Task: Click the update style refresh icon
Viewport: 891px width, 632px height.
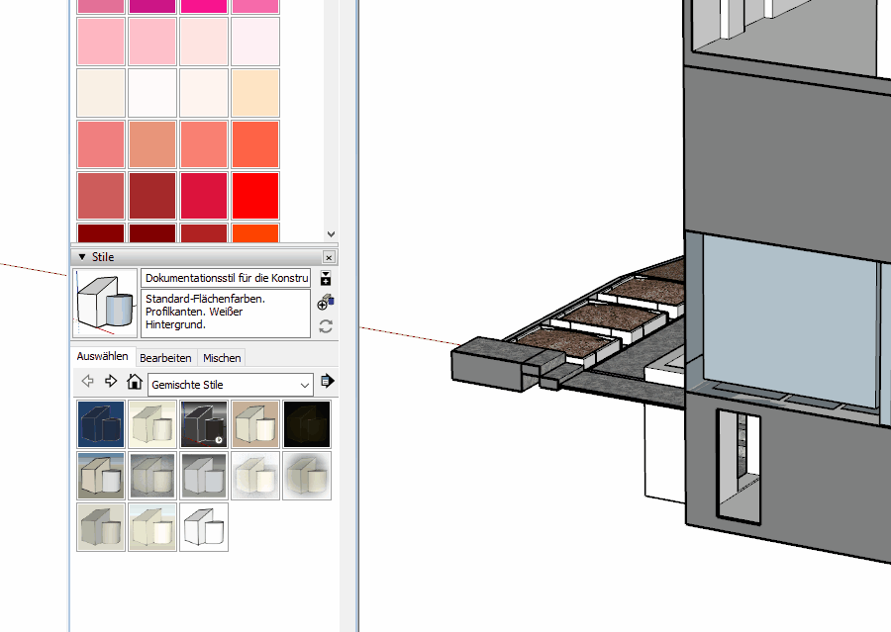Action: point(325,326)
